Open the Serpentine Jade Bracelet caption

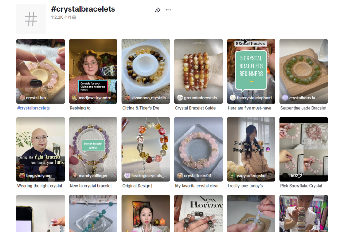tap(303, 108)
